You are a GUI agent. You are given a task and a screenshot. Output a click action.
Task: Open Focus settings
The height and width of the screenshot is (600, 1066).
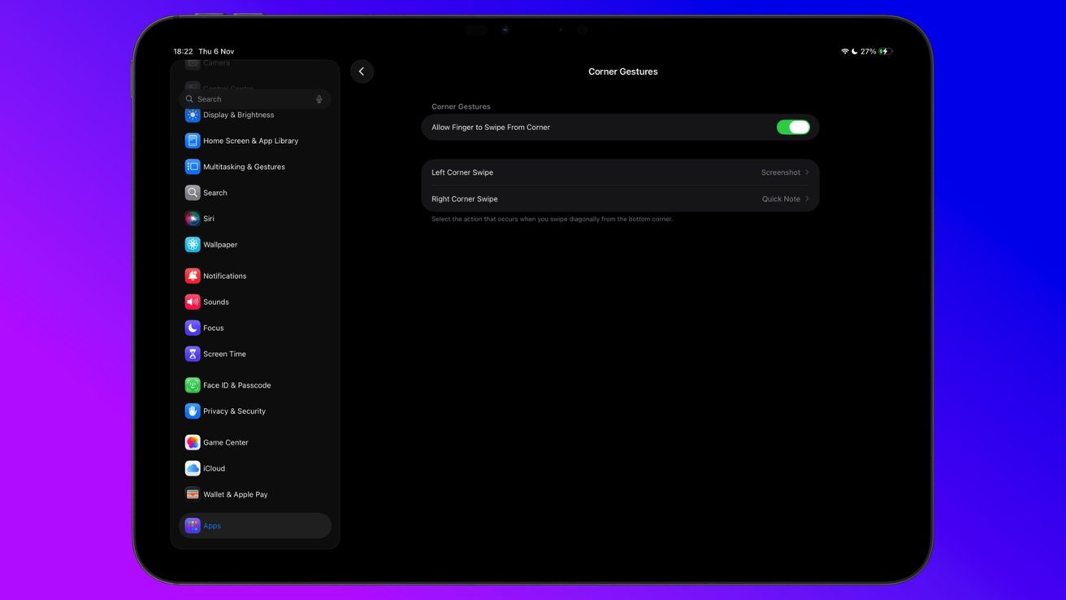pyautogui.click(x=213, y=328)
